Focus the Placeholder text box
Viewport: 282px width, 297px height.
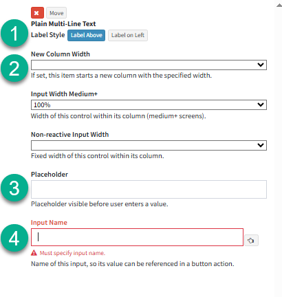(x=149, y=189)
